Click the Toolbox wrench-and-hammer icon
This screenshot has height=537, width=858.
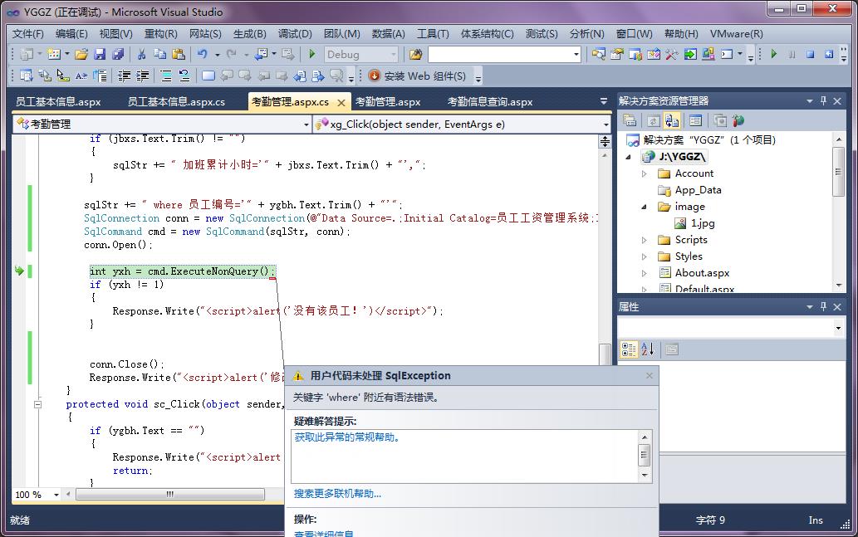[x=671, y=54]
